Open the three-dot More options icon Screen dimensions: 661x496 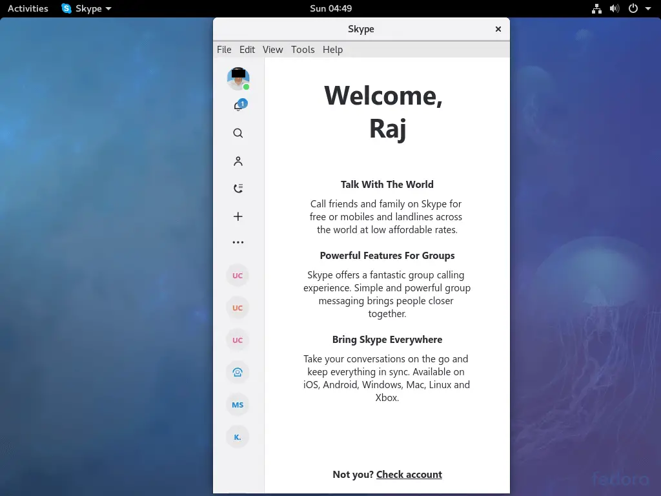pos(238,243)
